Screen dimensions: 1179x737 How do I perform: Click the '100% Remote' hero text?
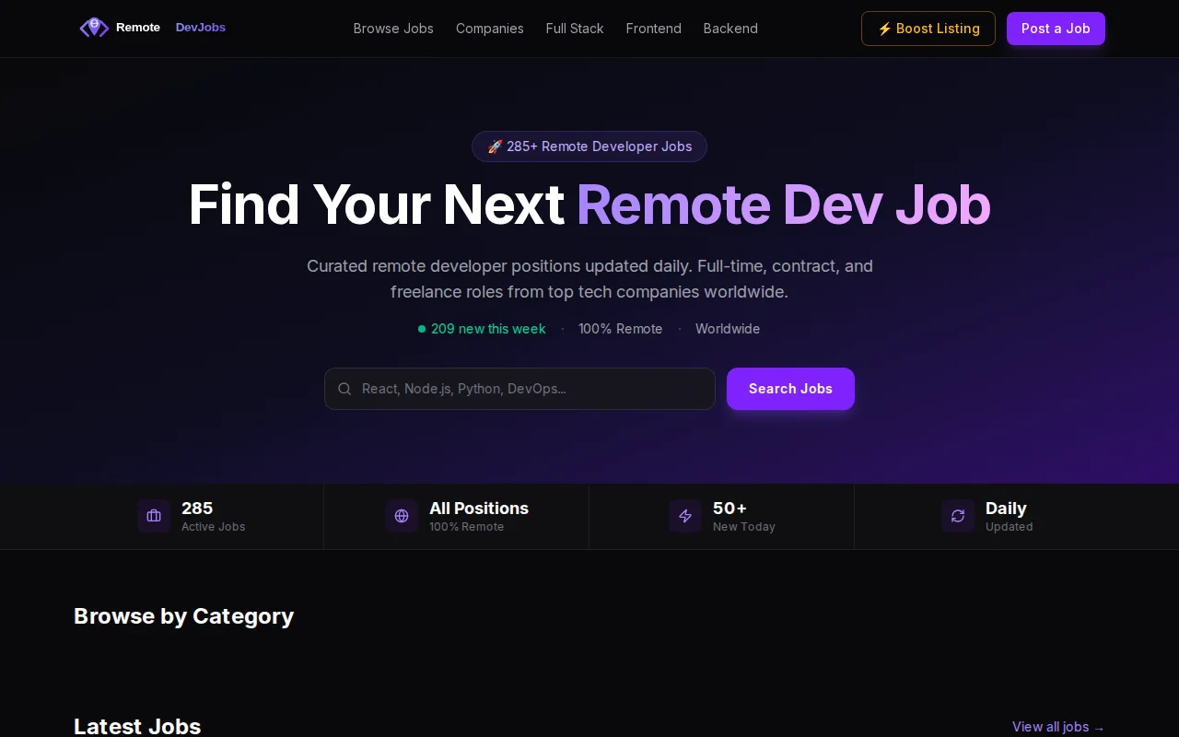[x=621, y=329]
